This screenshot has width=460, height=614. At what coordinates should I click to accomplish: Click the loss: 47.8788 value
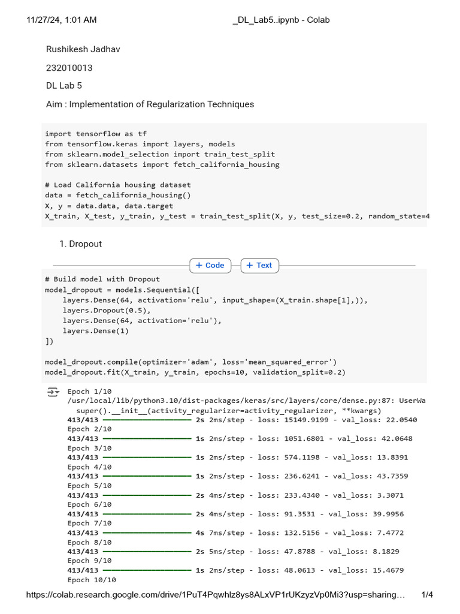286,552
